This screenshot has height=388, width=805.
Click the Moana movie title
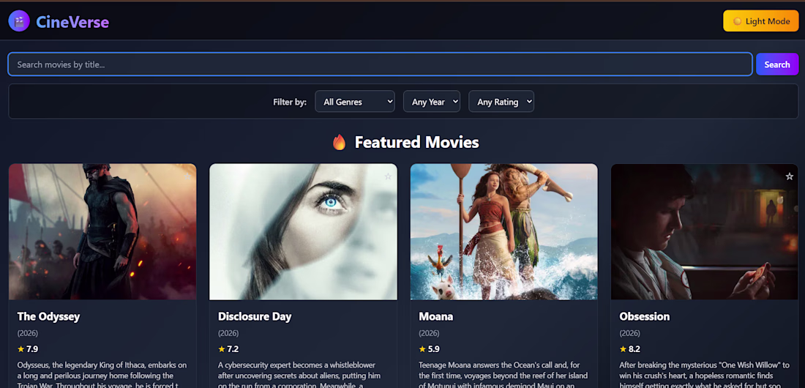(436, 316)
